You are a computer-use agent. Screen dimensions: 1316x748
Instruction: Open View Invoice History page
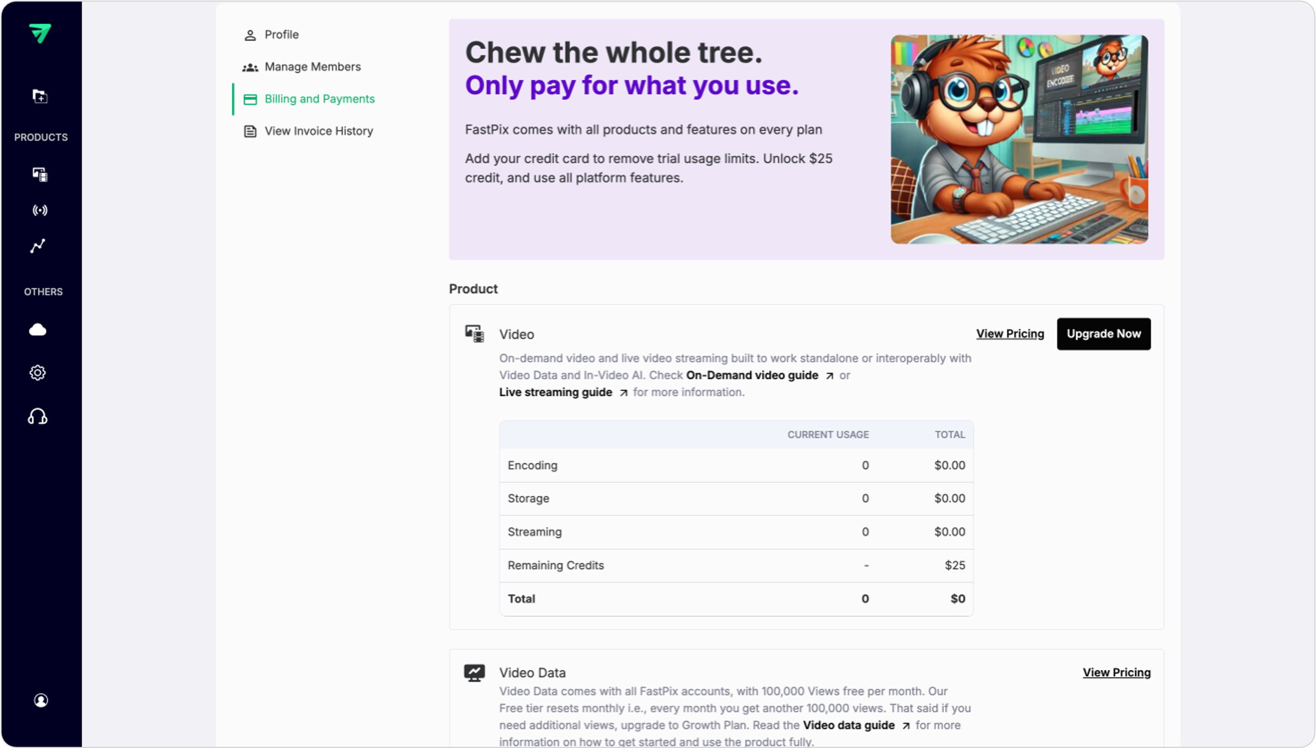319,131
